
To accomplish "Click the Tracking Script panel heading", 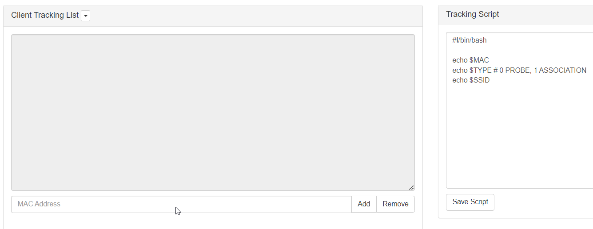I will tap(473, 14).
